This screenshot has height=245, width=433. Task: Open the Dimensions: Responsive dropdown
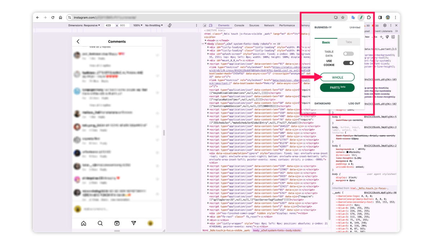pyautogui.click(x=84, y=26)
